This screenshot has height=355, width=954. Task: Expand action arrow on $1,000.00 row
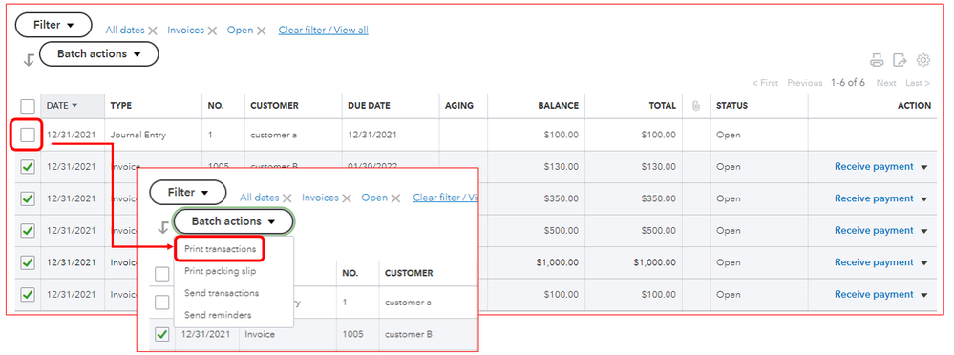pyautogui.click(x=924, y=263)
